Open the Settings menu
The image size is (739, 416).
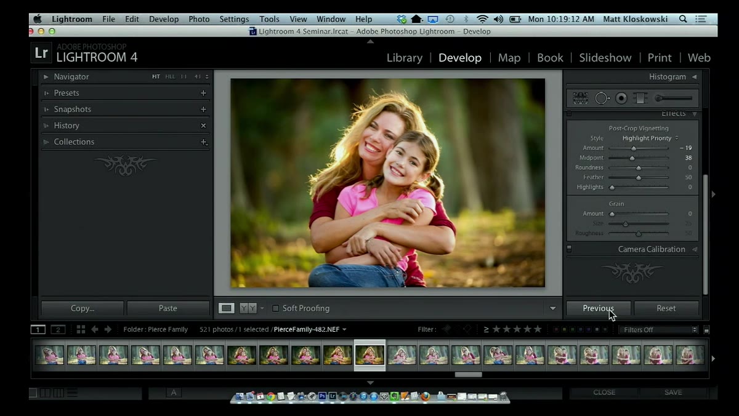[x=234, y=19]
